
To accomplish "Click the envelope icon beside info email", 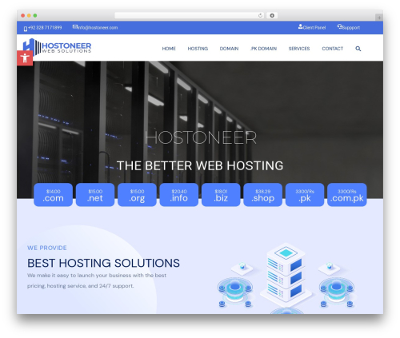I will coord(74,26).
